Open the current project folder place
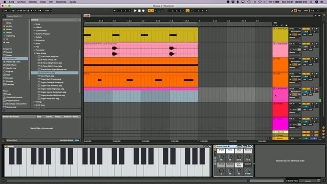This screenshot has width=327, height=184. click(12, 101)
